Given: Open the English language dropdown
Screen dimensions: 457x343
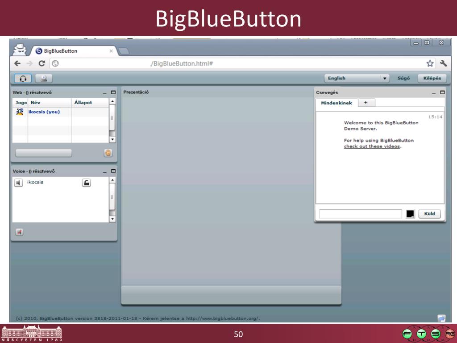Looking at the screenshot, I should coord(357,78).
